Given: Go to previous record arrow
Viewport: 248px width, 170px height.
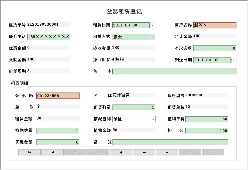Looking at the screenshot, I should [52, 152].
